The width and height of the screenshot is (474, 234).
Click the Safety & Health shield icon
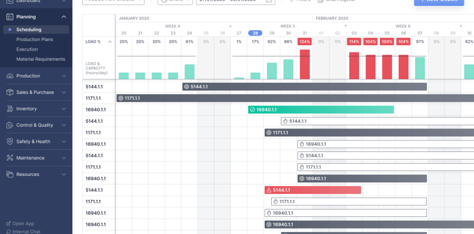click(9, 142)
